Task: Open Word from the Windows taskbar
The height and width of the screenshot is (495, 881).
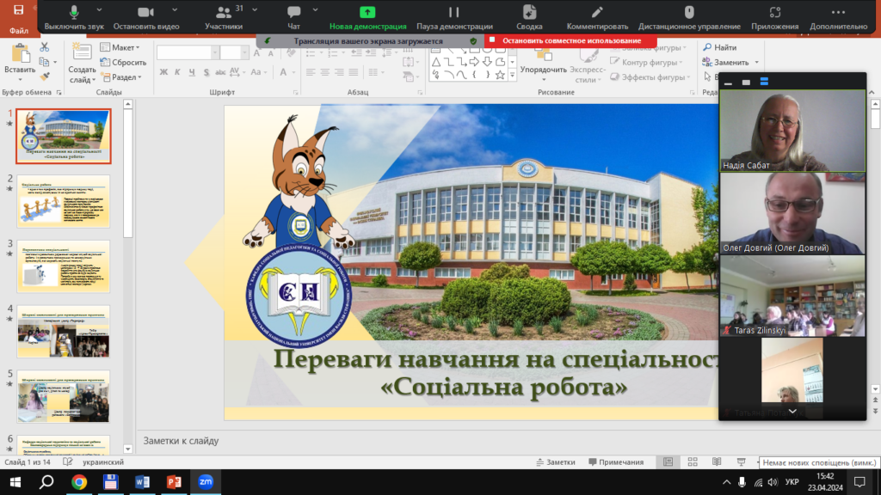Action: pyautogui.click(x=140, y=482)
